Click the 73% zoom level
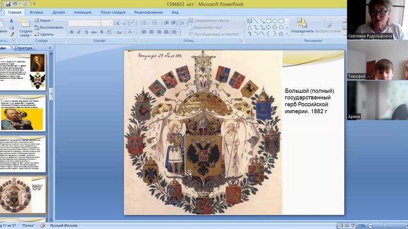 coord(361,226)
